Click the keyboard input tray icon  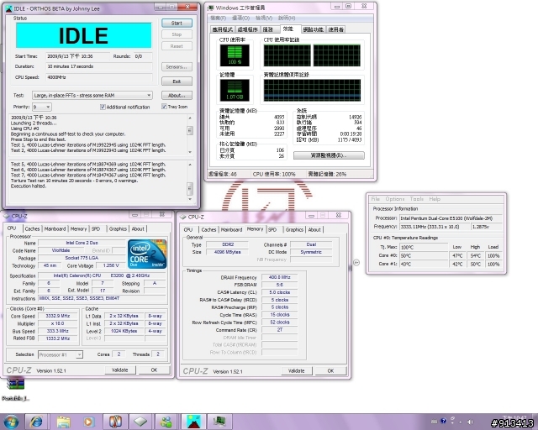click(x=434, y=422)
